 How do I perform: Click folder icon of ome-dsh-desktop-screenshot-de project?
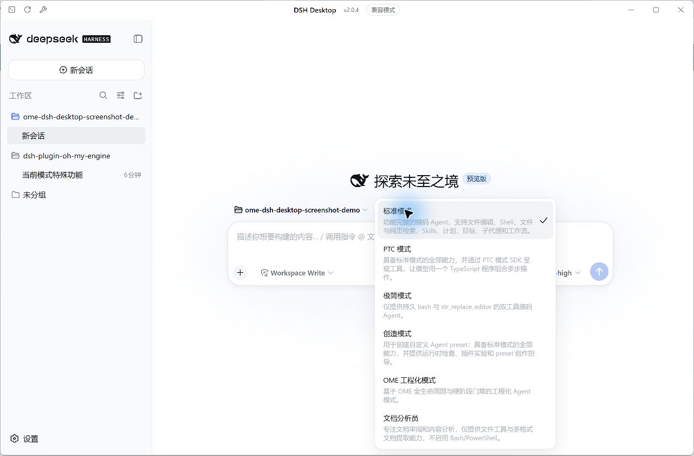pyautogui.click(x=15, y=117)
